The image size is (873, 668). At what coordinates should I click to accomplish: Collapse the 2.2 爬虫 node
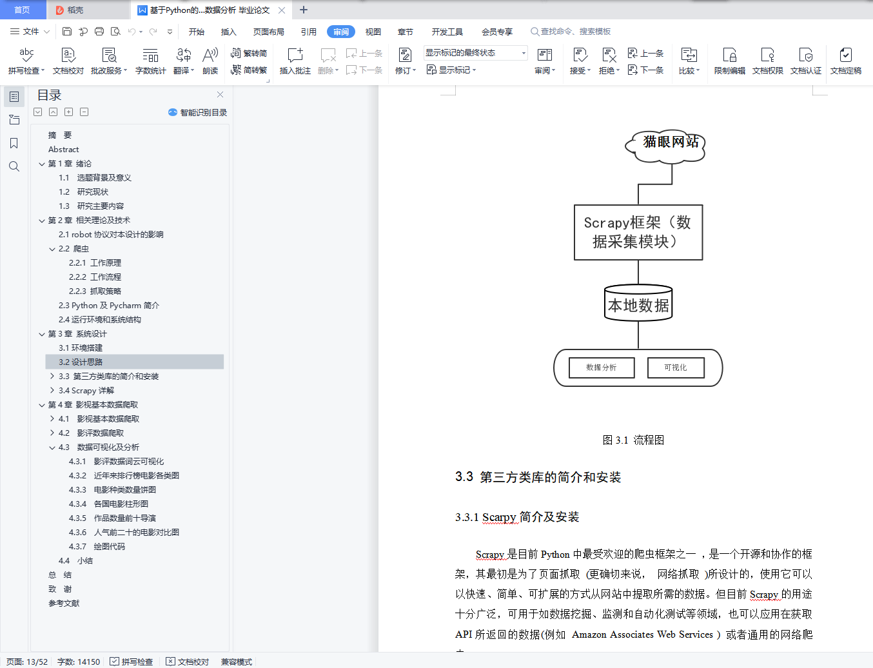52,249
